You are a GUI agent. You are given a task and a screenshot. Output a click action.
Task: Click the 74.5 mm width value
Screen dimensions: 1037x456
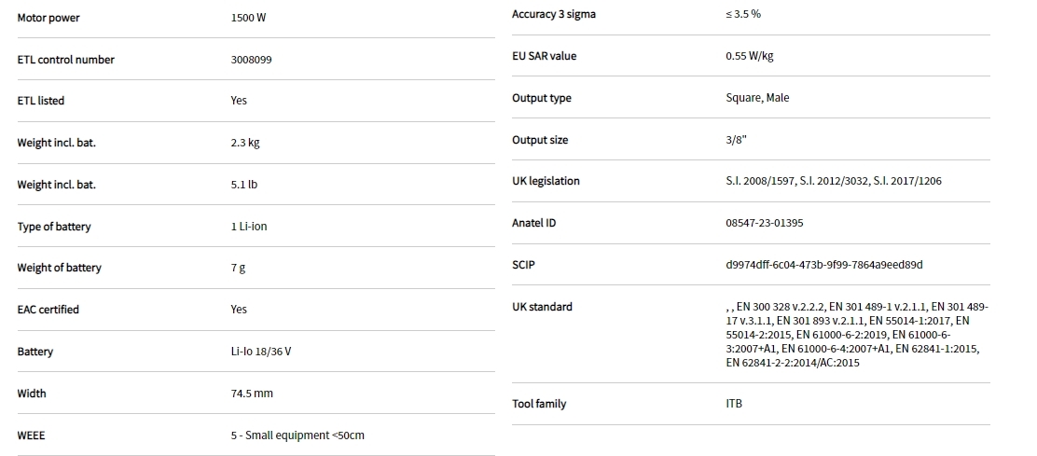tap(252, 394)
